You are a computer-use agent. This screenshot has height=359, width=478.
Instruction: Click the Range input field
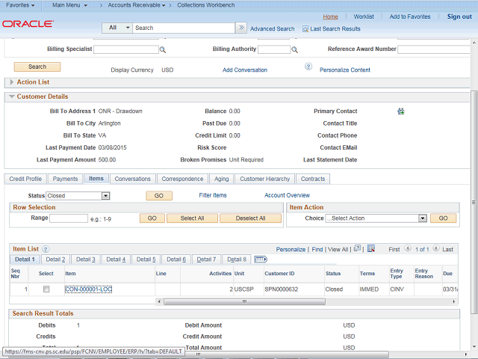[x=69, y=218]
